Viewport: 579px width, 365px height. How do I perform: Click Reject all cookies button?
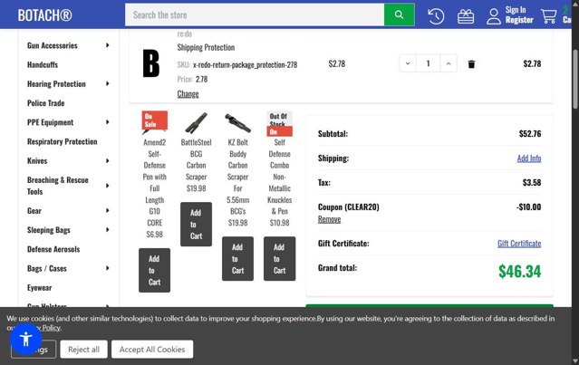point(84,349)
